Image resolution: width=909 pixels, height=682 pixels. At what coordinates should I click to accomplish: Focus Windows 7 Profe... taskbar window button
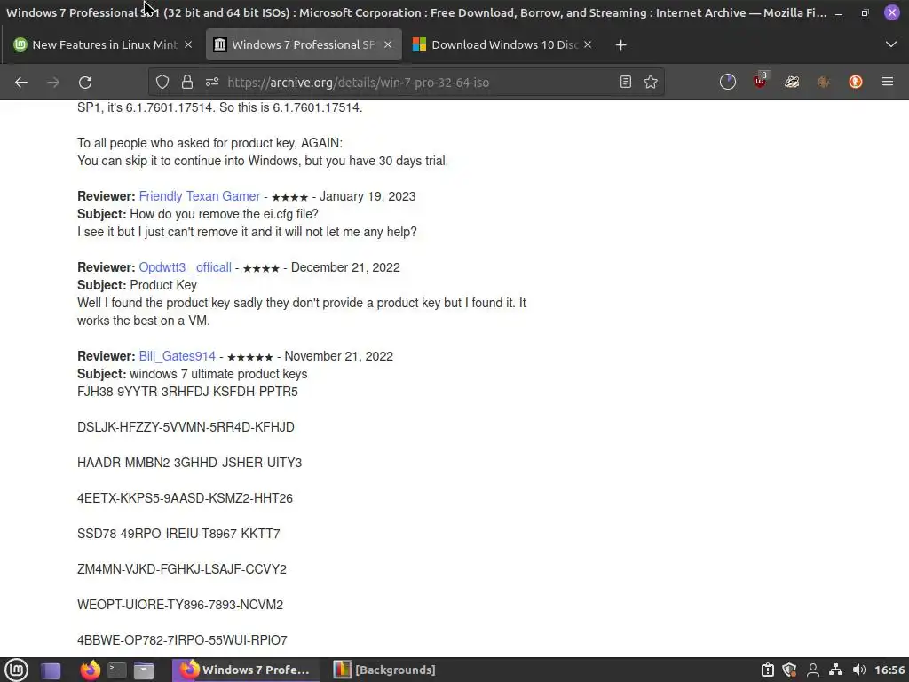click(x=245, y=670)
